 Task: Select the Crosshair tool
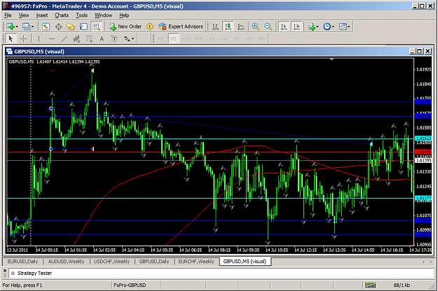pos(23,38)
